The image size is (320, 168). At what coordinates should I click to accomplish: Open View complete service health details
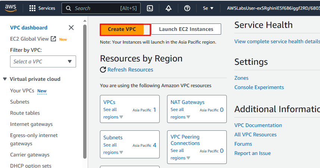[x=277, y=41]
